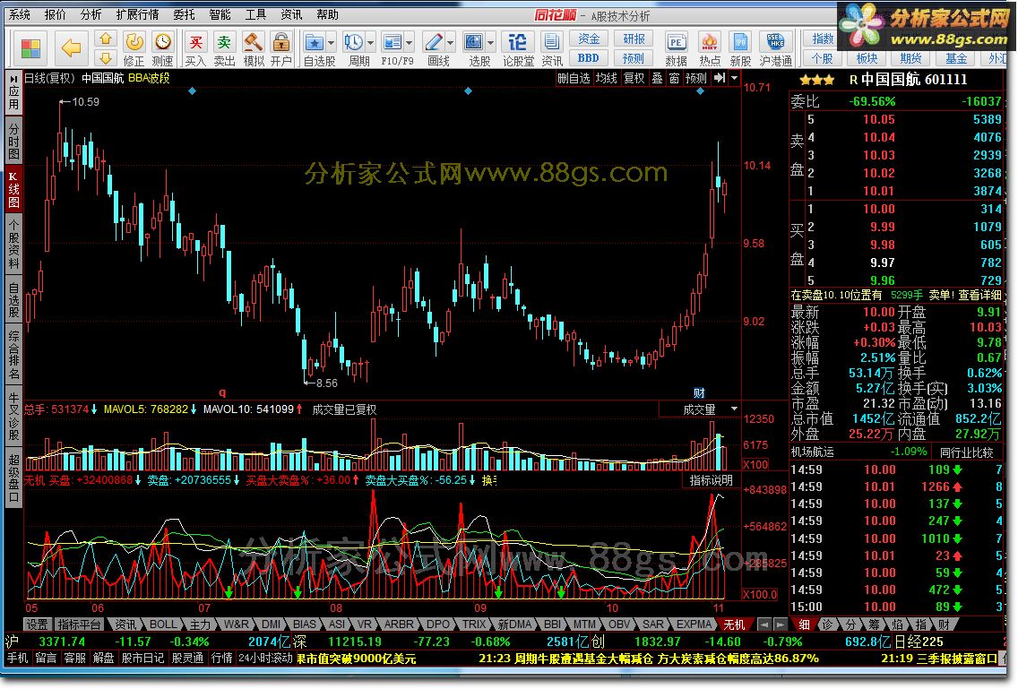Select the W&R indicator tab
The image size is (1018, 689).
237,624
